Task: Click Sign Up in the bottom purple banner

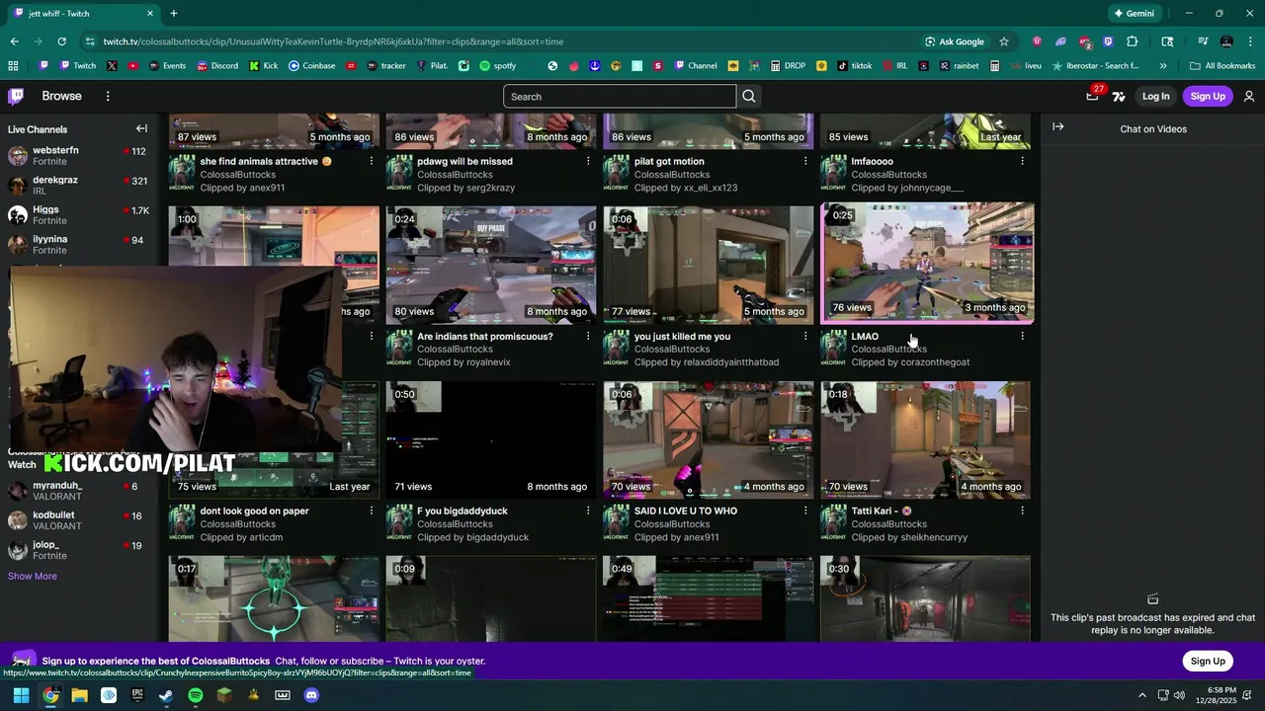Action: point(1208,661)
